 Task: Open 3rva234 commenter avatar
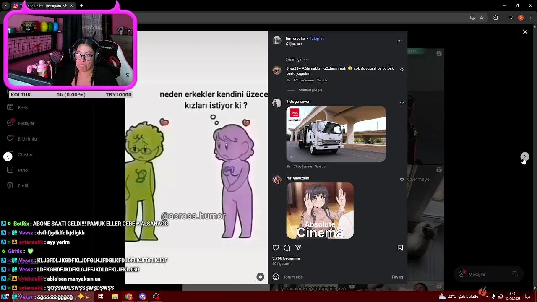tap(277, 70)
